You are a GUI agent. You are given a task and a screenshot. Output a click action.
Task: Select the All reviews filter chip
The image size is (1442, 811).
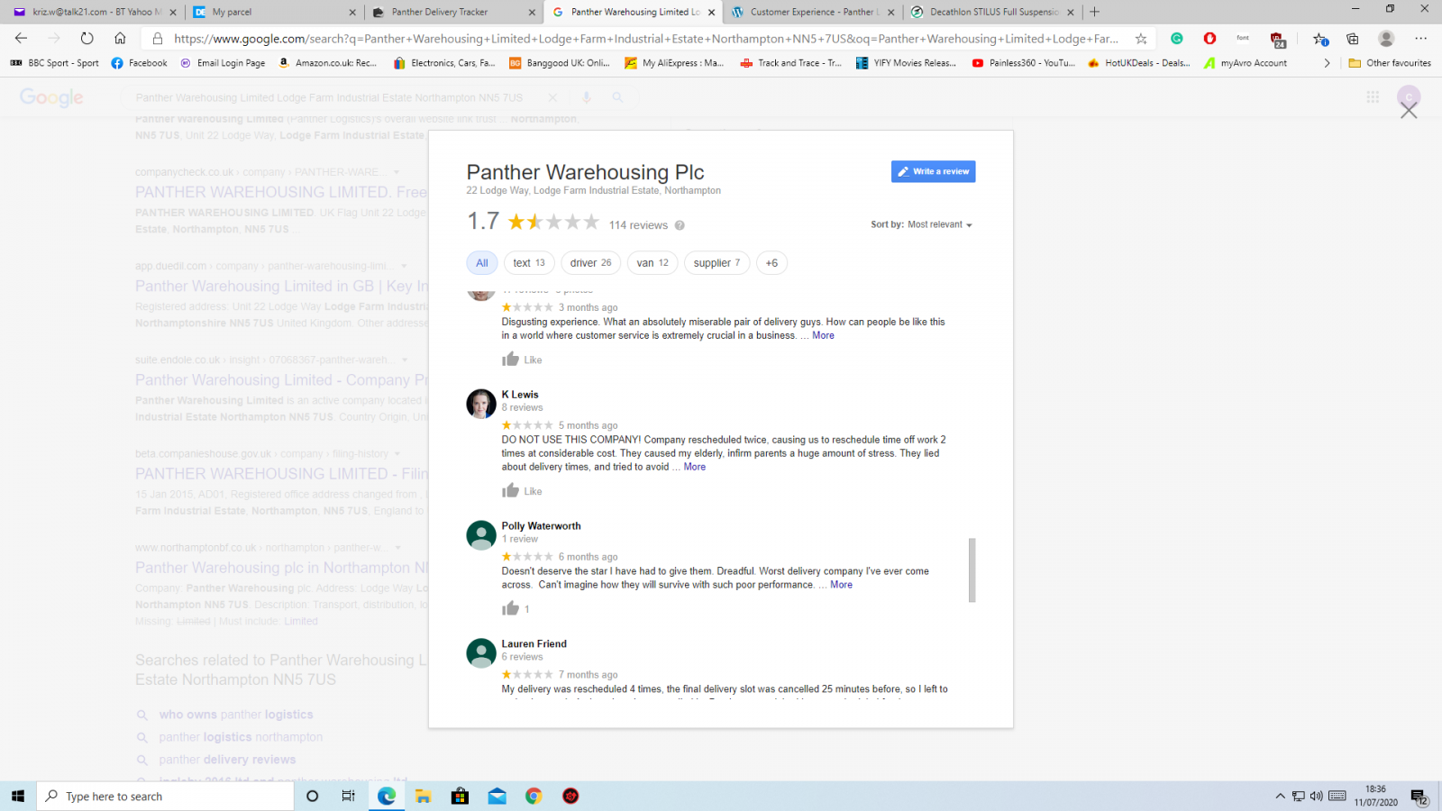point(482,263)
